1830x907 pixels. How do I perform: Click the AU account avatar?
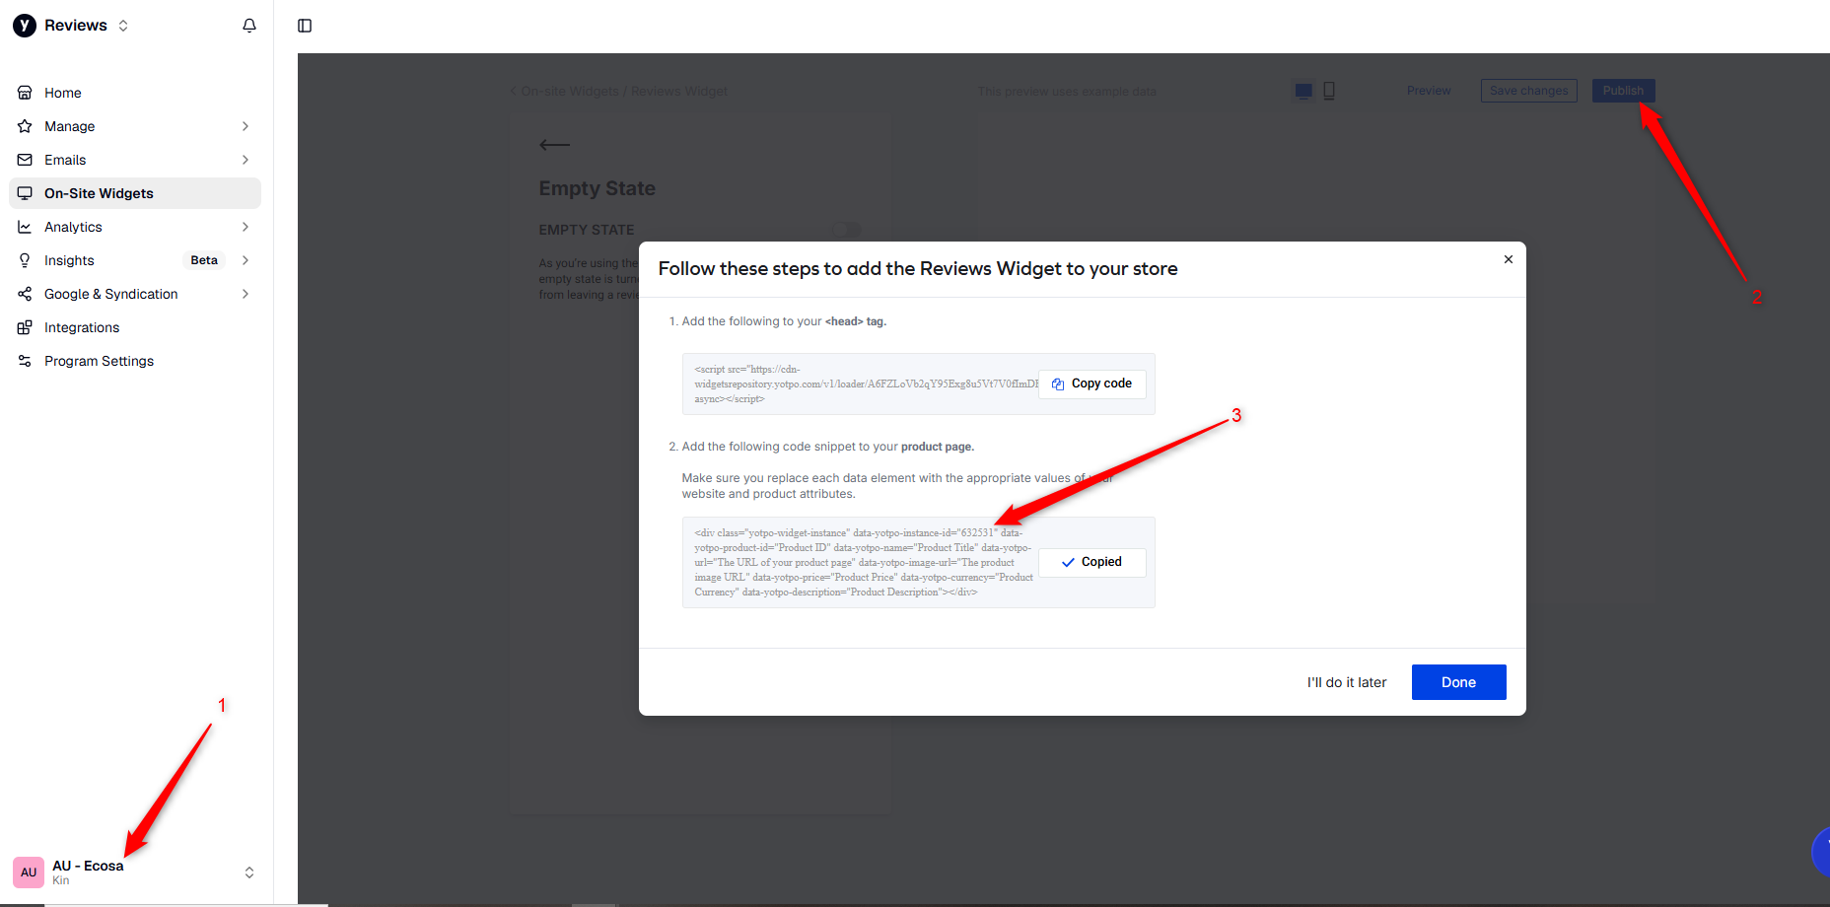point(29,872)
